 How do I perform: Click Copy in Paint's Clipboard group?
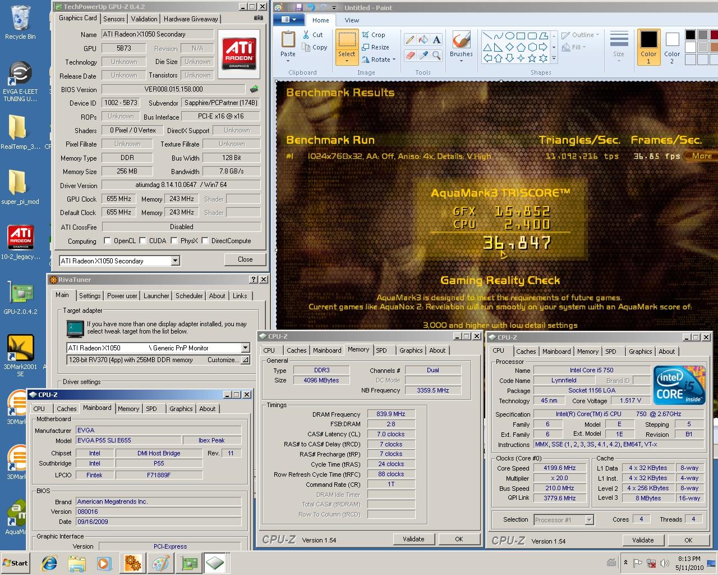click(315, 48)
